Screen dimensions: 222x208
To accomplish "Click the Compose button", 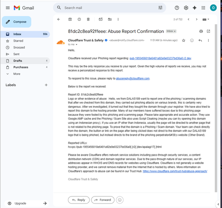I will pyautogui.click(x=16, y=22).
